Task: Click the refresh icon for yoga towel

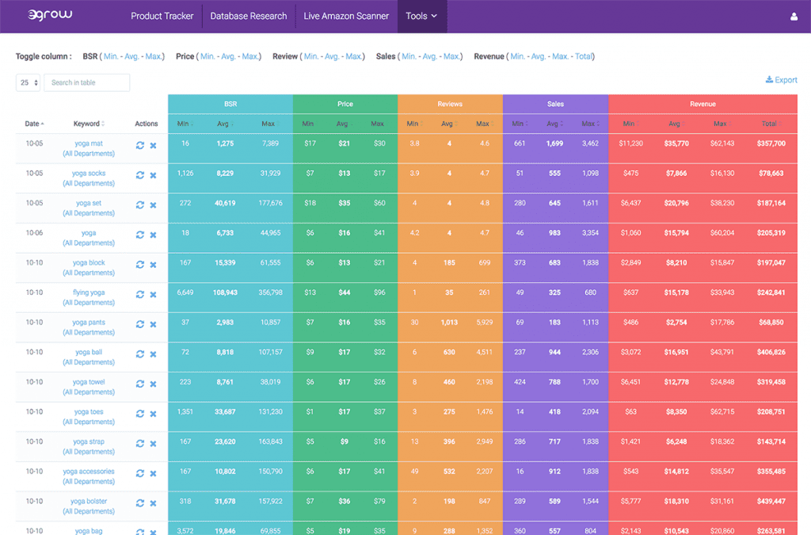Action: pyautogui.click(x=140, y=384)
